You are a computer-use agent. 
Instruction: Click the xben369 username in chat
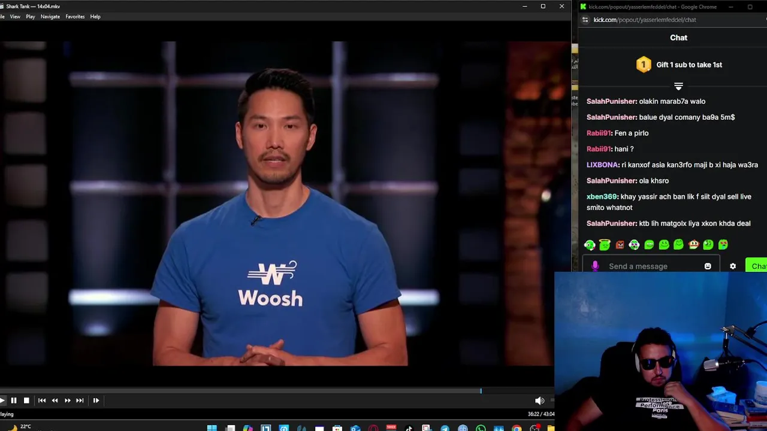(x=602, y=196)
